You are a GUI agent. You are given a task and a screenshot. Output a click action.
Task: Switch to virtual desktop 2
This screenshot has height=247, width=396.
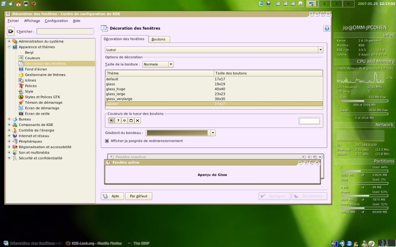[324, 3]
